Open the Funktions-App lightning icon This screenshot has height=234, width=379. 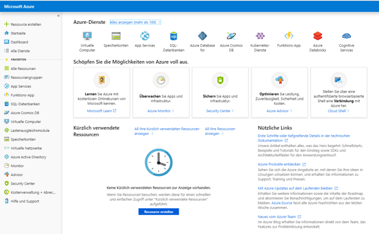(x=289, y=36)
